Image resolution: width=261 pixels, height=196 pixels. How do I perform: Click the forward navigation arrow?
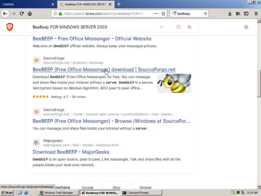pos(14,14)
